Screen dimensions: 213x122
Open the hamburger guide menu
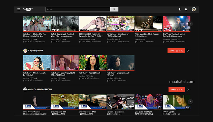point(19,9)
